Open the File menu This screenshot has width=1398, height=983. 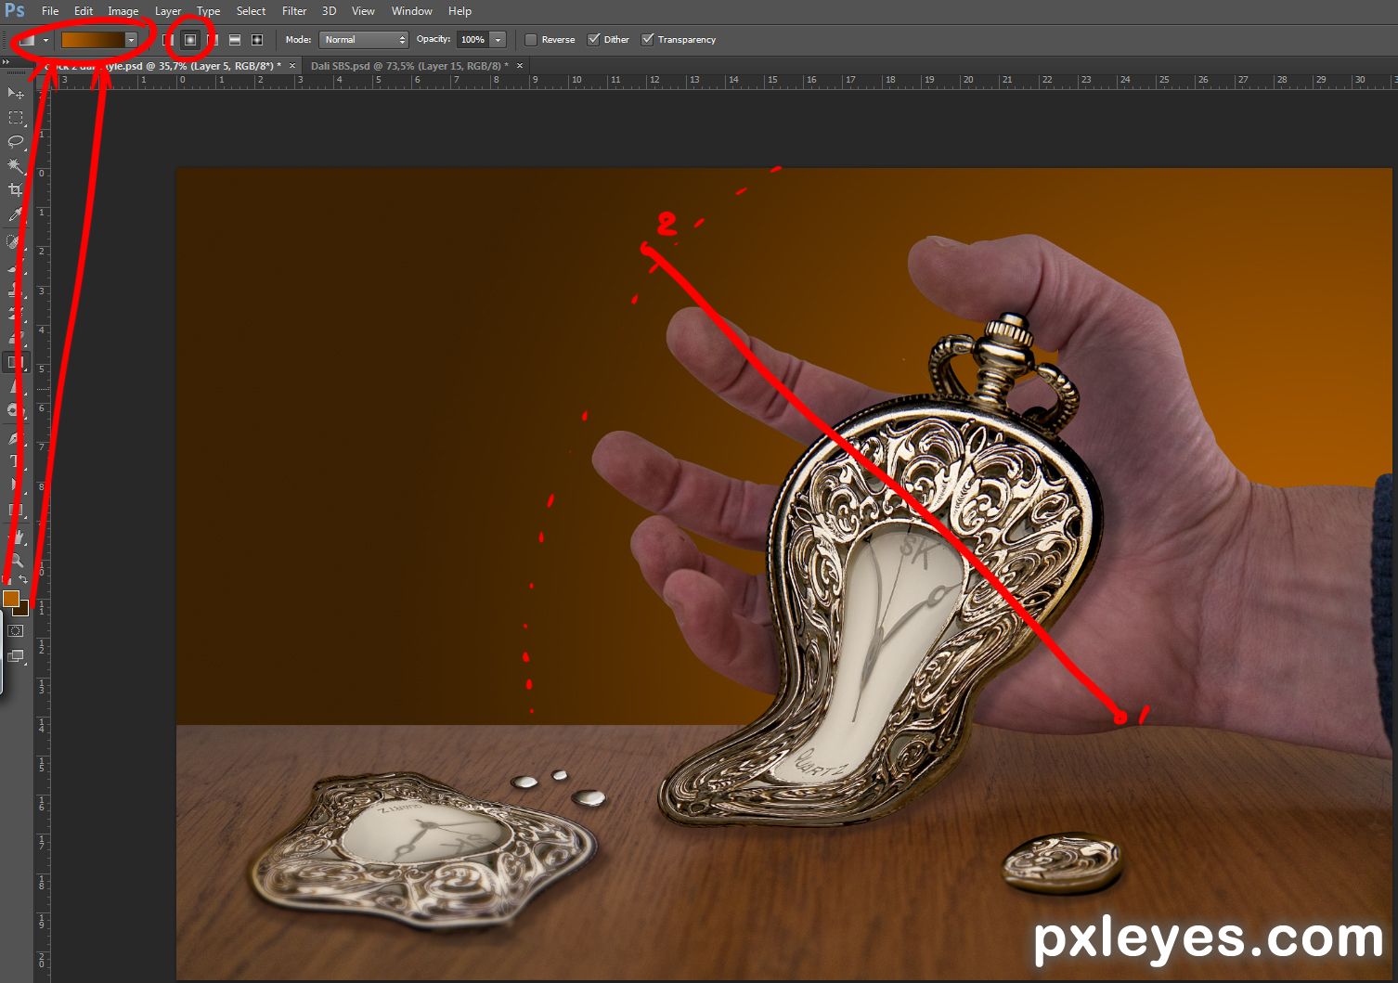[x=50, y=11]
